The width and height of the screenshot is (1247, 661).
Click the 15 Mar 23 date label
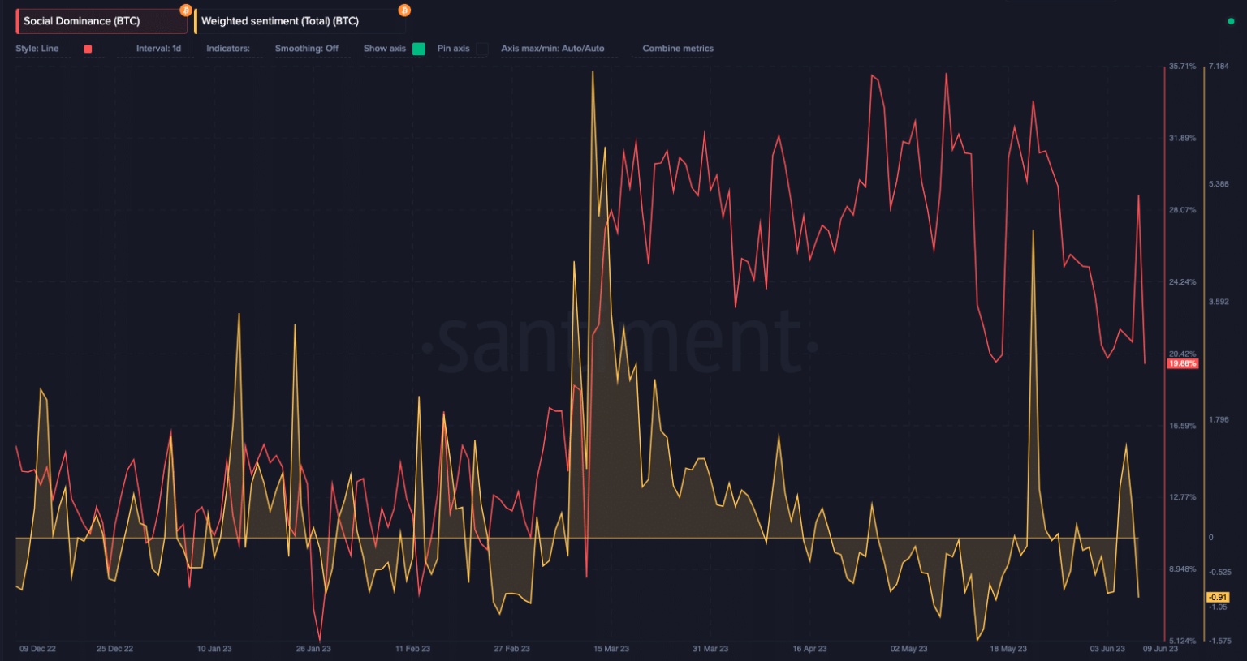click(x=611, y=649)
